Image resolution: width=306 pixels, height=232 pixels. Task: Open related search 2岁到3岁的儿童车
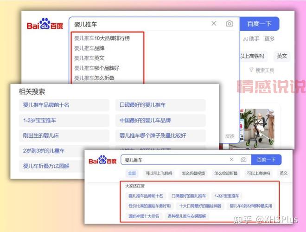(52, 151)
